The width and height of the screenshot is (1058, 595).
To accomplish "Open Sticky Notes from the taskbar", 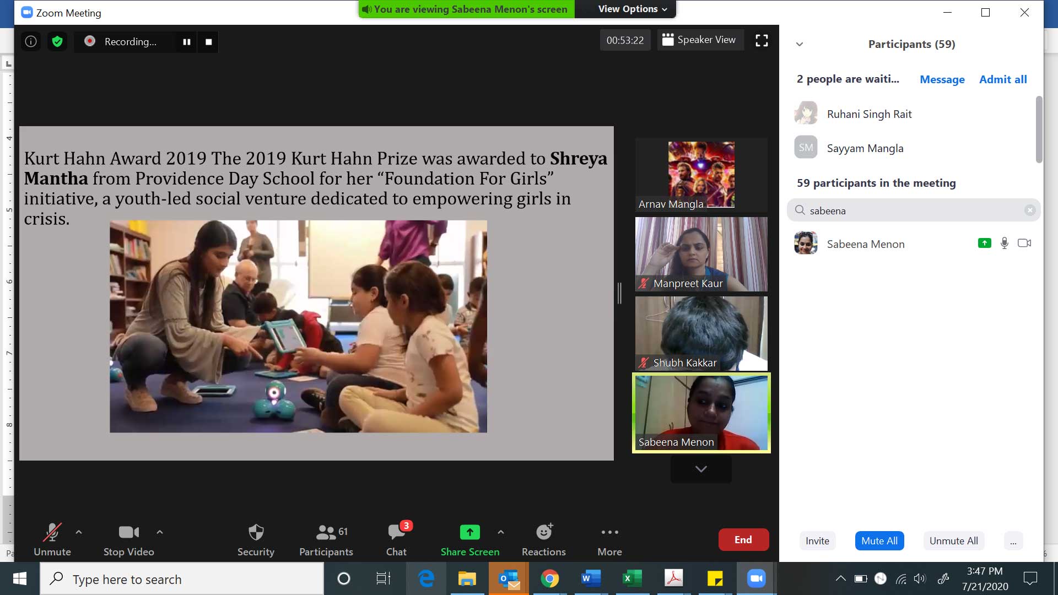I will click(x=715, y=578).
